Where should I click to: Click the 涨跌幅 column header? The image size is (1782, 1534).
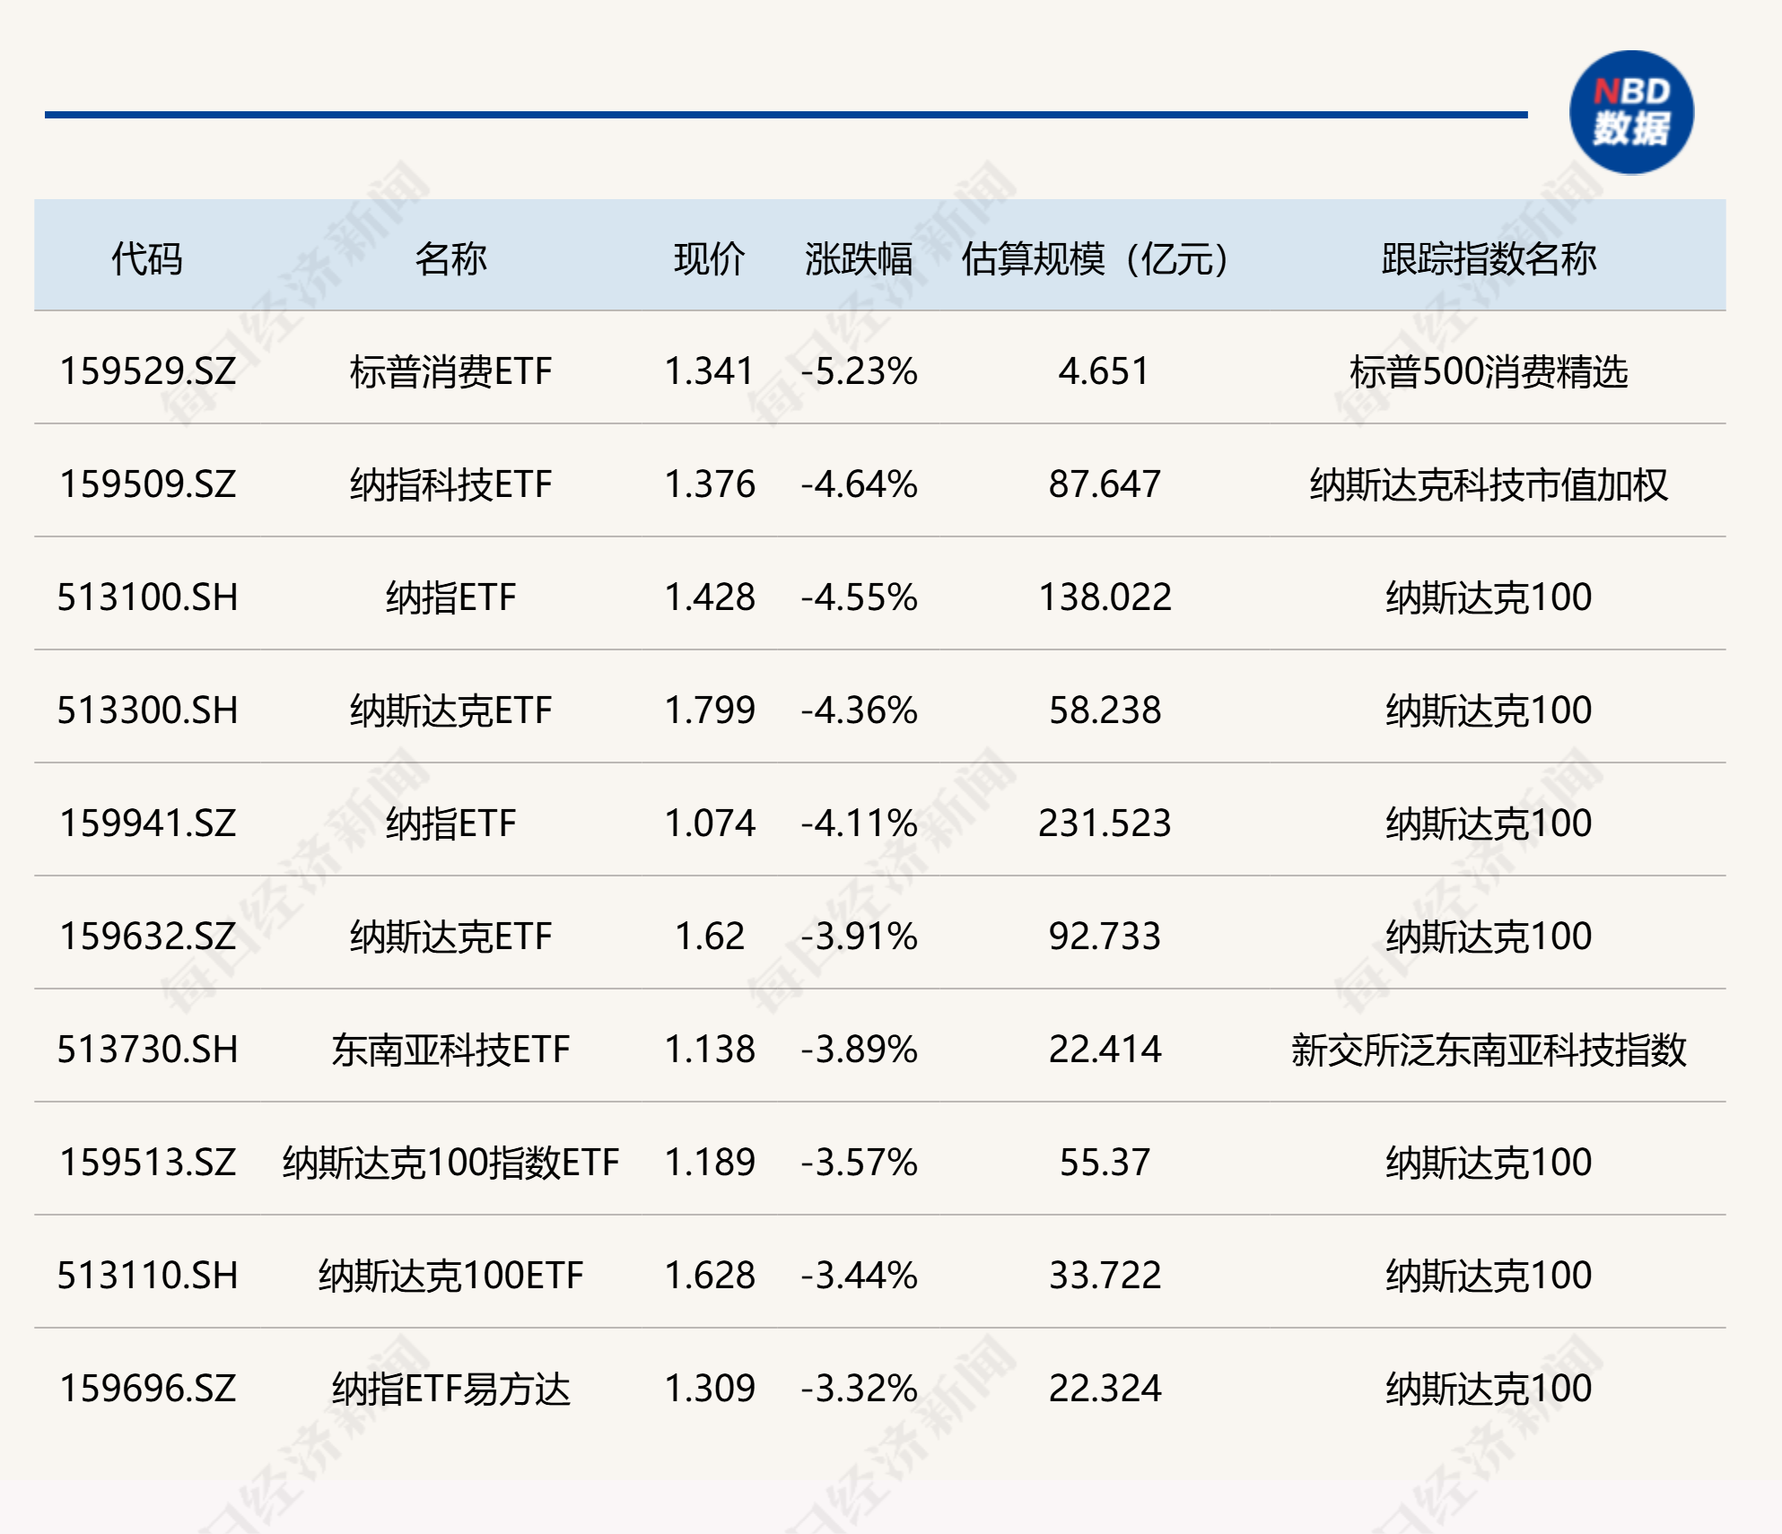(x=858, y=259)
